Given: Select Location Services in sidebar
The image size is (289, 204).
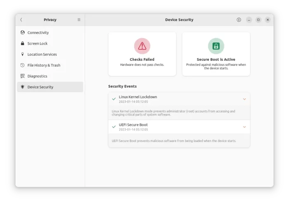Looking at the screenshot, I should tap(50, 54).
